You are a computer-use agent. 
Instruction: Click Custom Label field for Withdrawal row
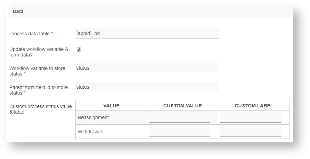pyautogui.click(x=250, y=132)
